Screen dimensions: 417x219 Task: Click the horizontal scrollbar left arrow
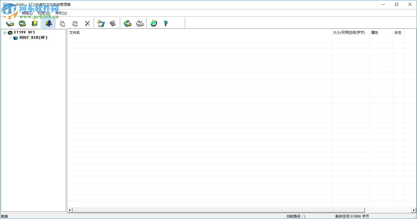70,210
